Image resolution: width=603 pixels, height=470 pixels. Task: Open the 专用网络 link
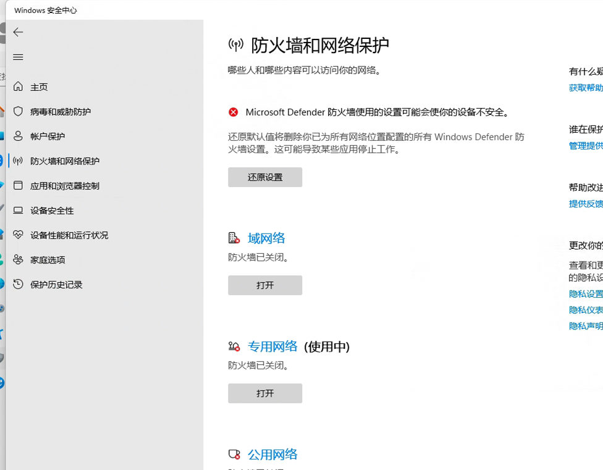click(272, 346)
